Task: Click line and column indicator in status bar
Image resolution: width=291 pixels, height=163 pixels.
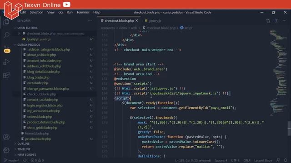Action: point(193,160)
